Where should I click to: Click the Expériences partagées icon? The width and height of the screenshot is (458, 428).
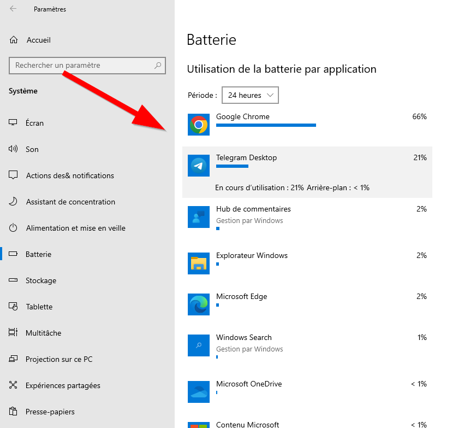pyautogui.click(x=13, y=385)
